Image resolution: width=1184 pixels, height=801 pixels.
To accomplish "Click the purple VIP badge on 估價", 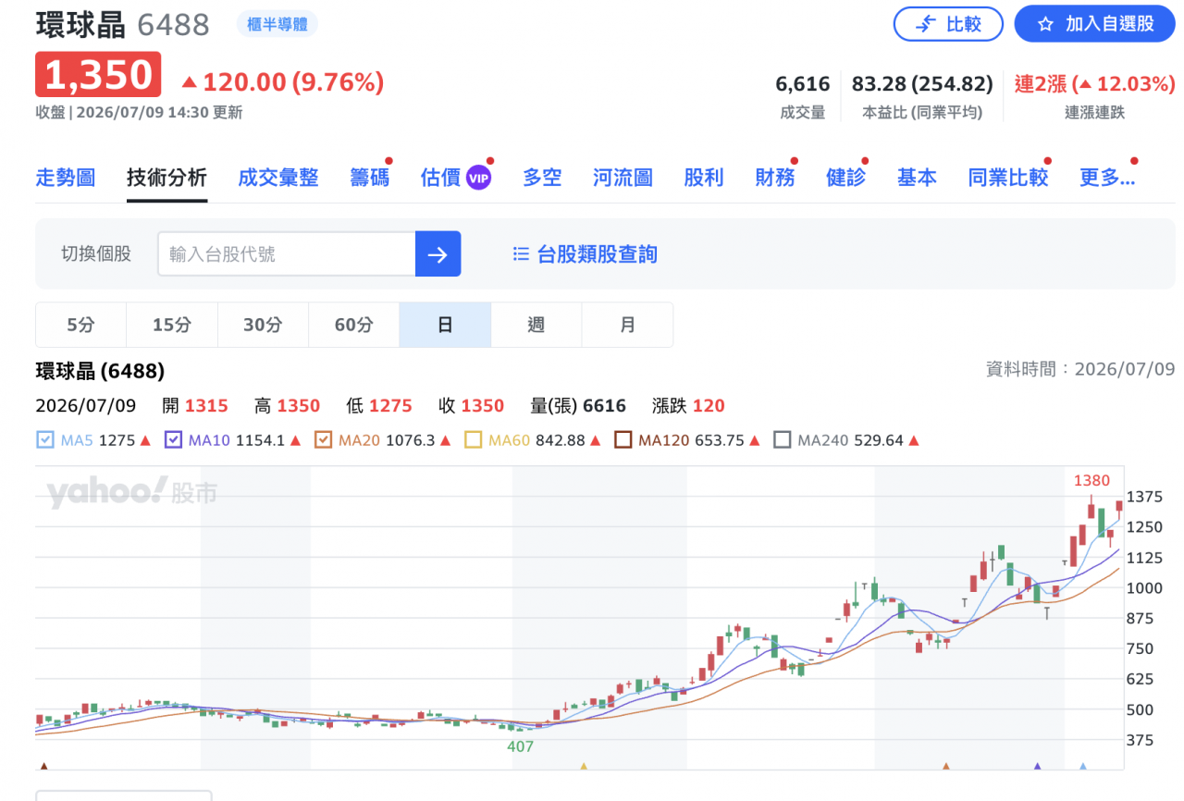I will tap(478, 178).
